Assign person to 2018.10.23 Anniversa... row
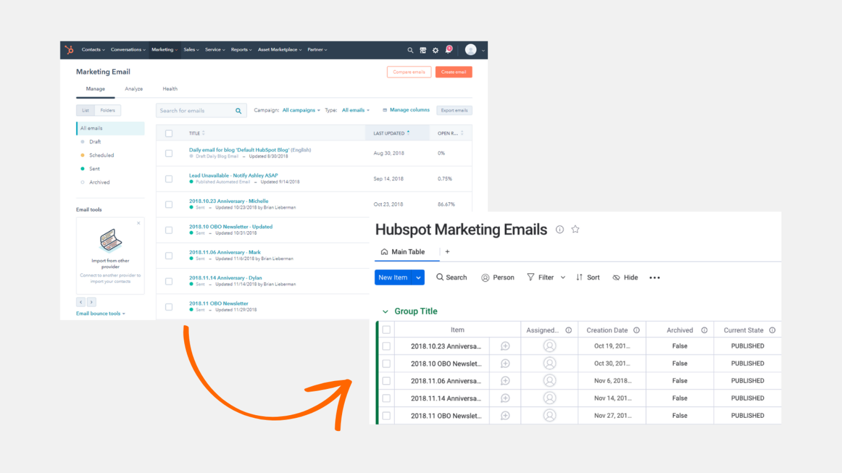This screenshot has width=842, height=473. click(x=549, y=346)
